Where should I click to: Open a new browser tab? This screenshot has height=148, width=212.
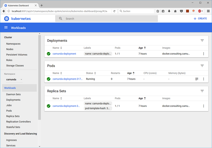pos(42,5)
